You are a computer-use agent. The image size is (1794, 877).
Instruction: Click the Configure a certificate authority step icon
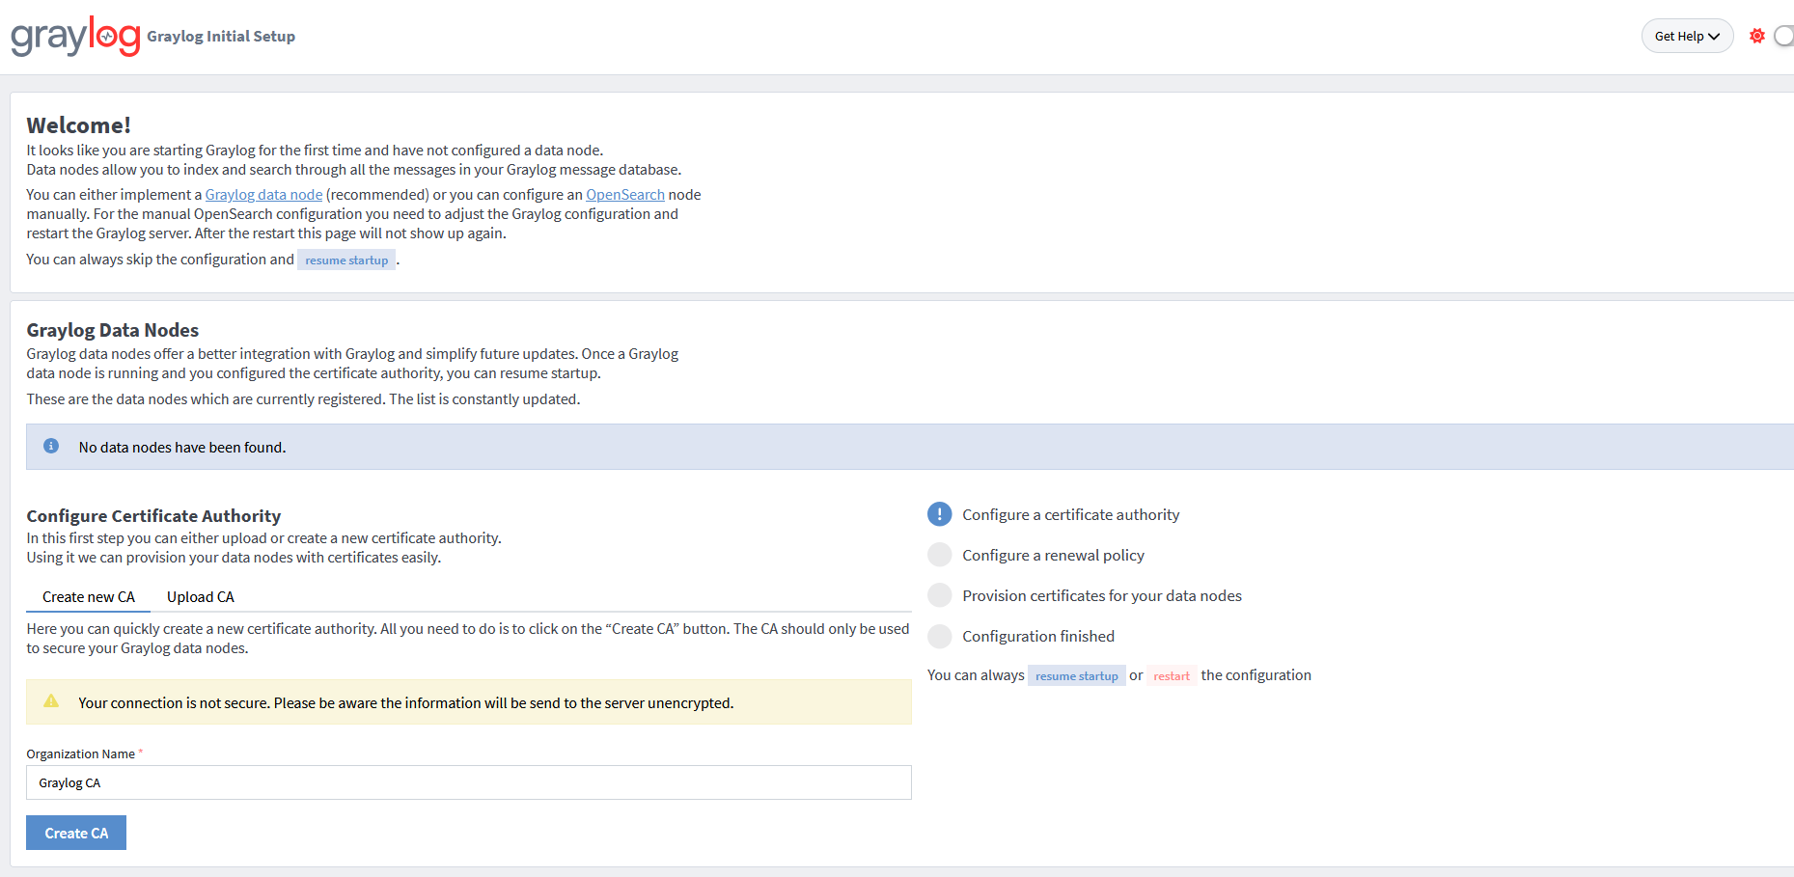[x=939, y=514]
